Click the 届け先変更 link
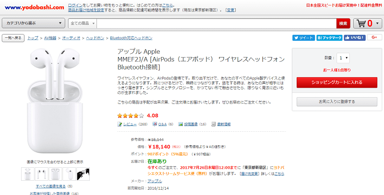Viewport: 384px width, 195px height. tap(250, 174)
